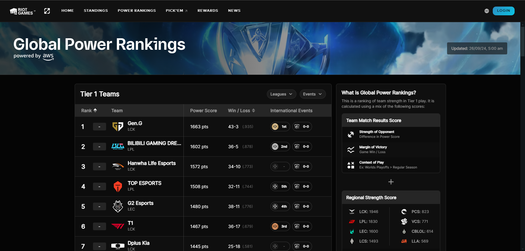The image size is (525, 251).
Task: Open the G2 Esports team link
Action: click(141, 203)
